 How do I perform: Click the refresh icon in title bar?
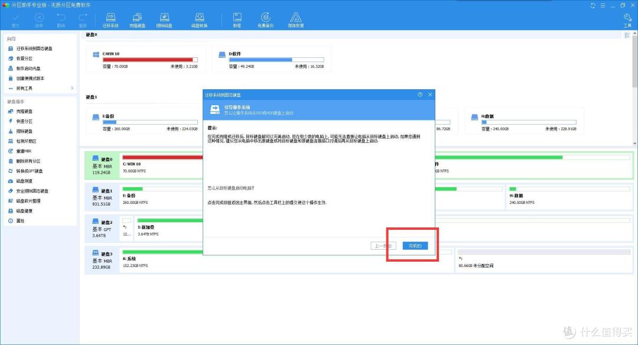593,5
